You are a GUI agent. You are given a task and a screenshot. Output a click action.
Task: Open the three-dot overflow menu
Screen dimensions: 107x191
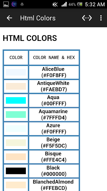tap(101, 18)
